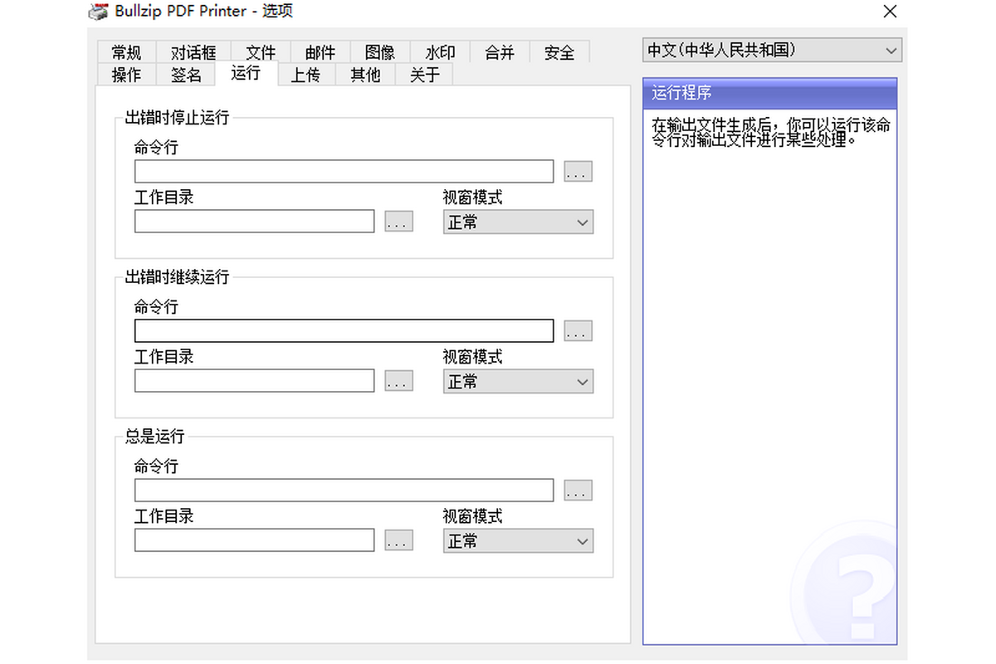Select the 运行 tab
The height and width of the screenshot is (664, 996).
coord(246,73)
